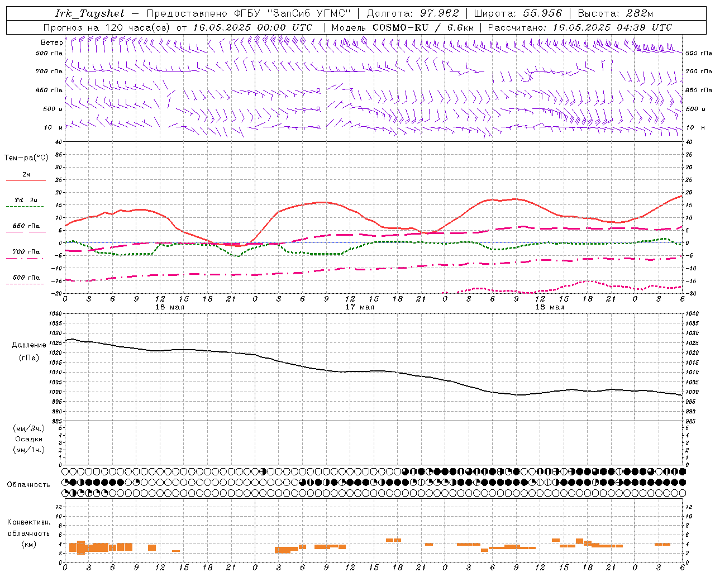The width and height of the screenshot is (715, 572).
Task: Click the 'Осадки' precipitation label
Action: click(29, 439)
